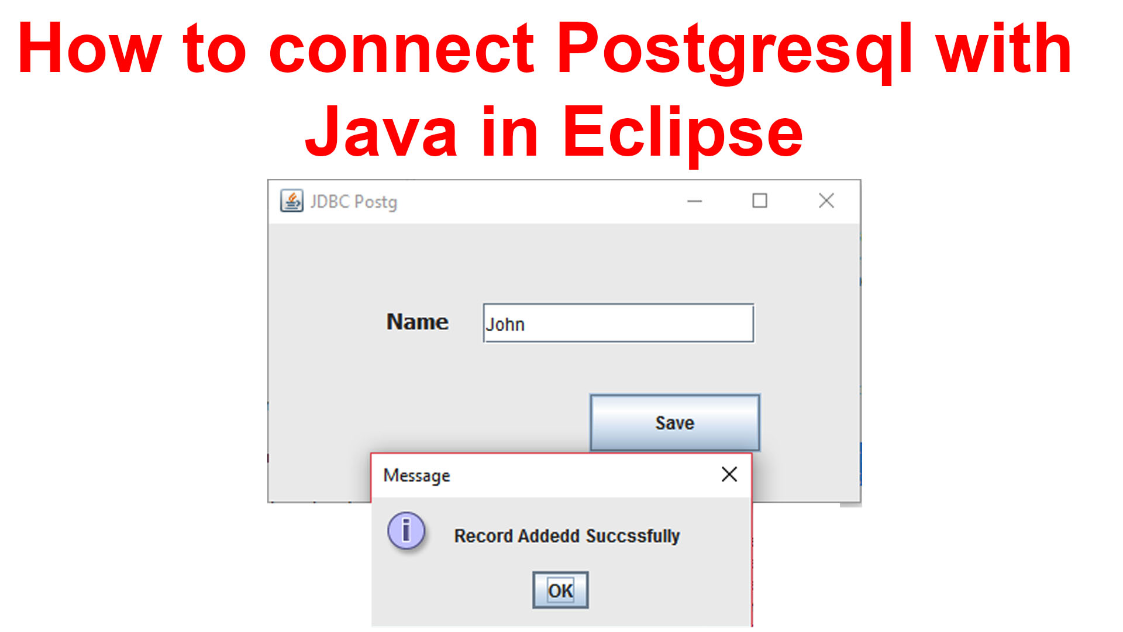Click the Save button to store record

point(674,421)
